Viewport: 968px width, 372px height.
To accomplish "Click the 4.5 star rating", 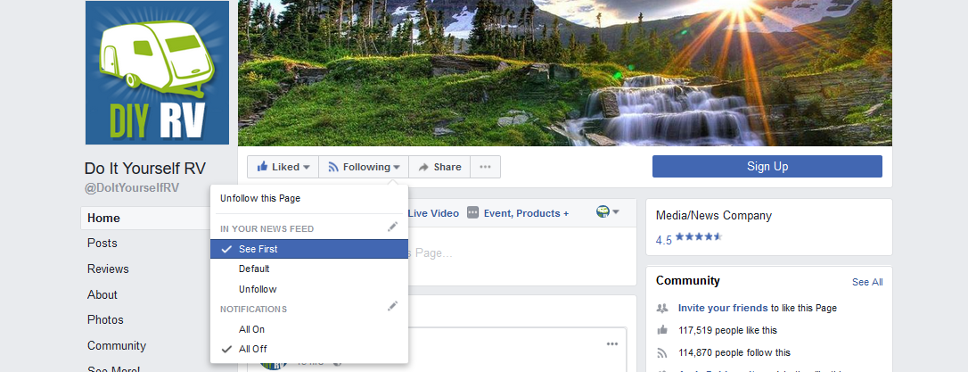I will 689,240.
